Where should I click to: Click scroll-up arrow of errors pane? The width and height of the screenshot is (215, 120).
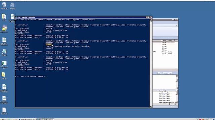tap(177, 76)
